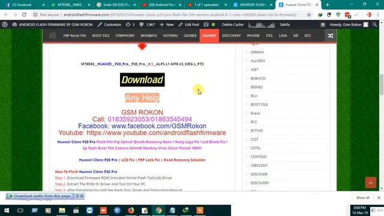This screenshot has height=216, width=384.
Task: Close the downloads bar with the X
Action: [379, 197]
